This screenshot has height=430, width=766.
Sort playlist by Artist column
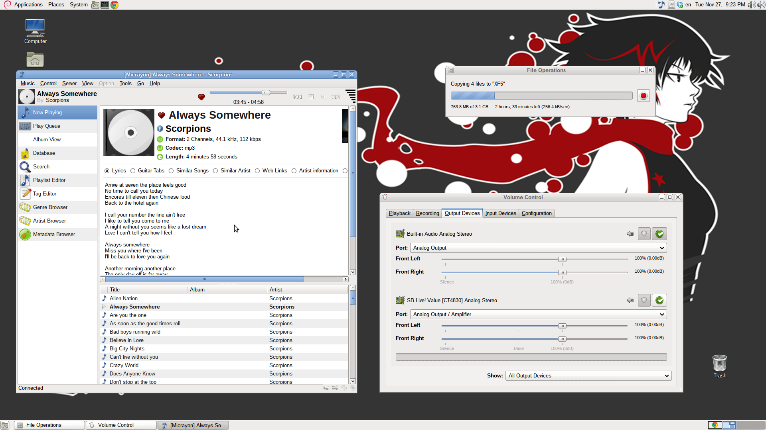pyautogui.click(x=308, y=290)
